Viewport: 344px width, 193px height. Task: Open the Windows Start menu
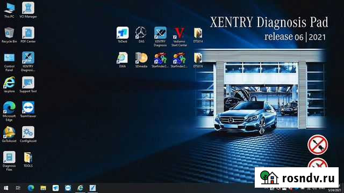[6, 188]
